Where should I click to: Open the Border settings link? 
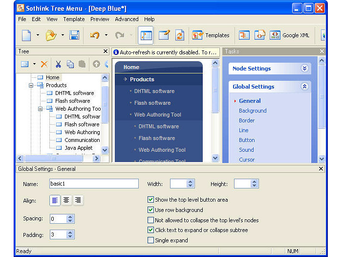coord(247,120)
